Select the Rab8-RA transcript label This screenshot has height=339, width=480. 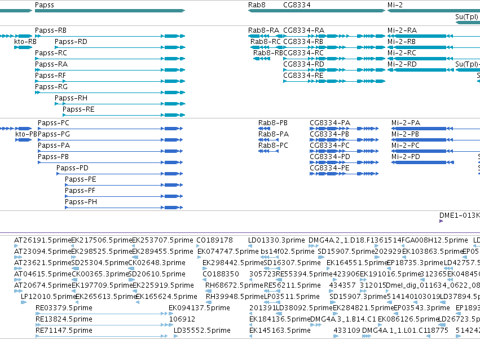click(x=263, y=30)
